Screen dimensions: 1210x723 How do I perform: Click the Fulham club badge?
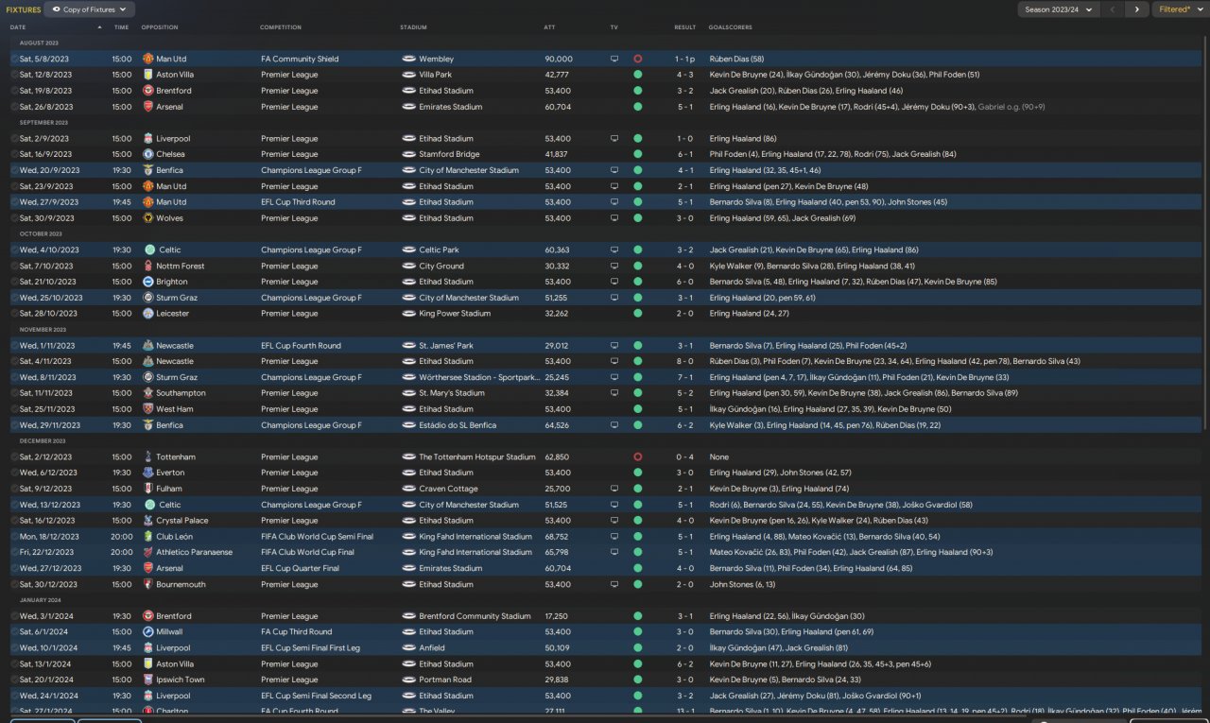point(148,489)
